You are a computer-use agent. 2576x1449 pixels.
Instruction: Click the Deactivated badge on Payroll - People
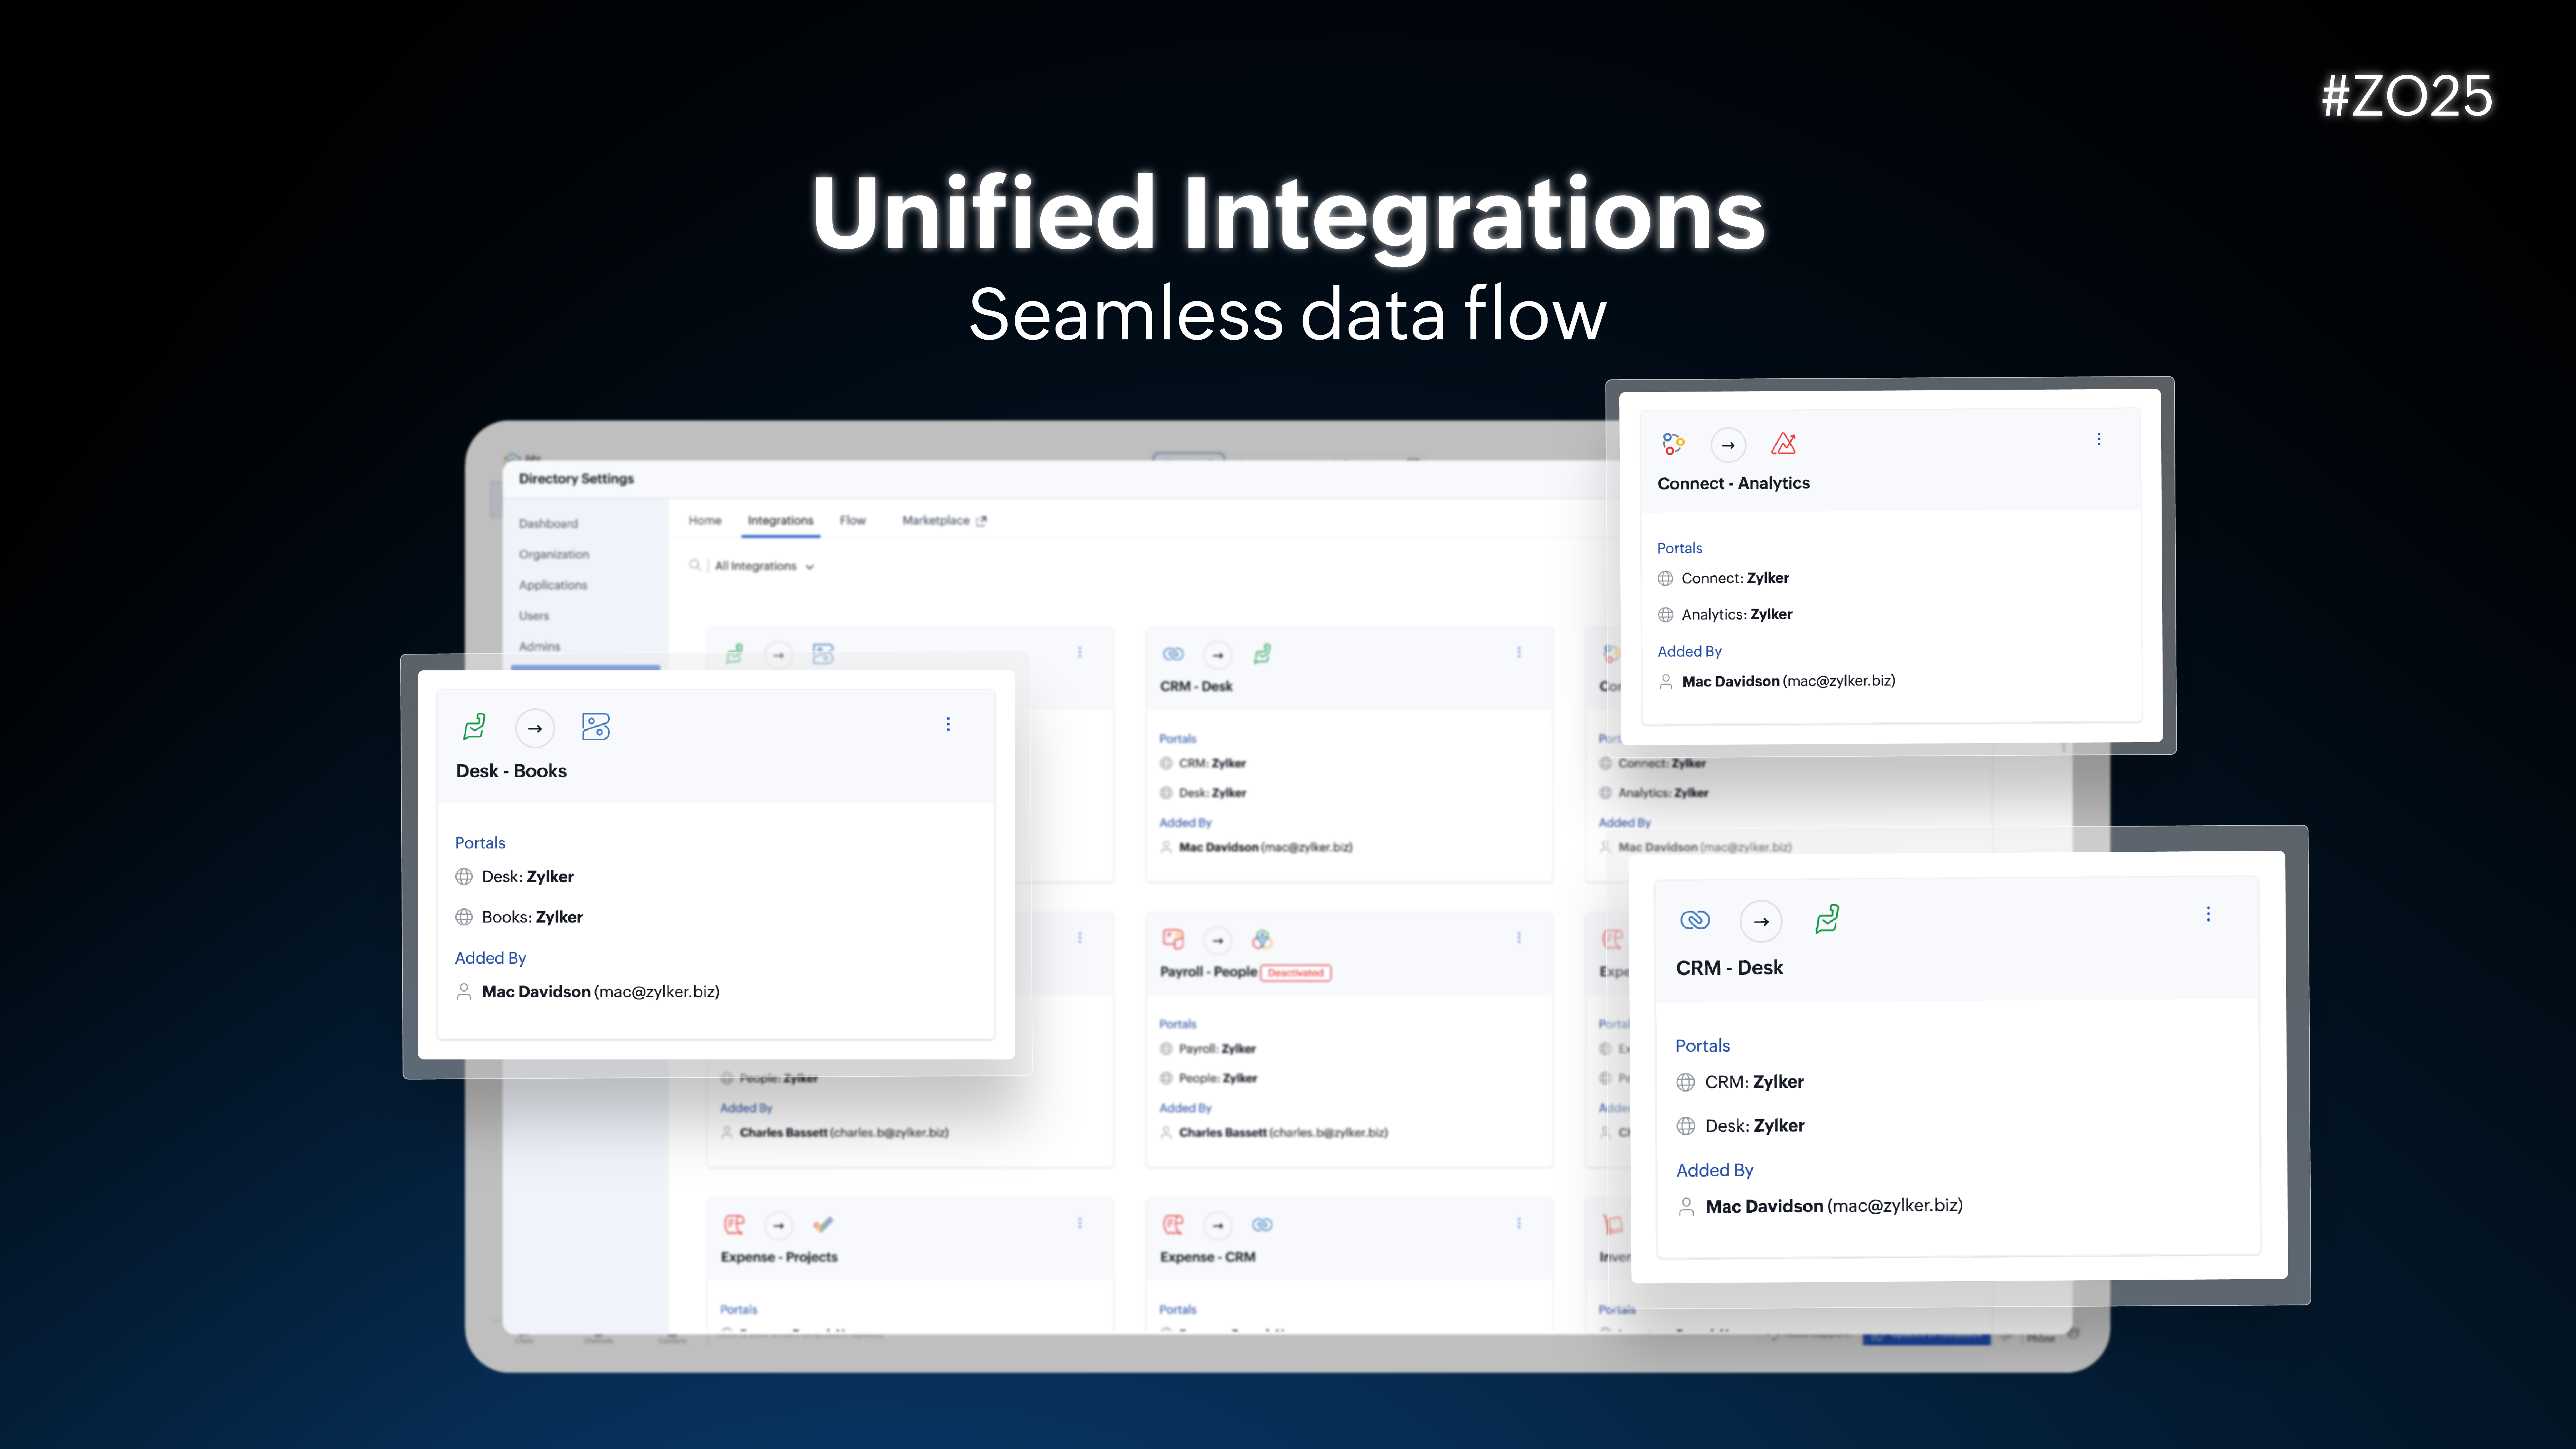(1296, 972)
